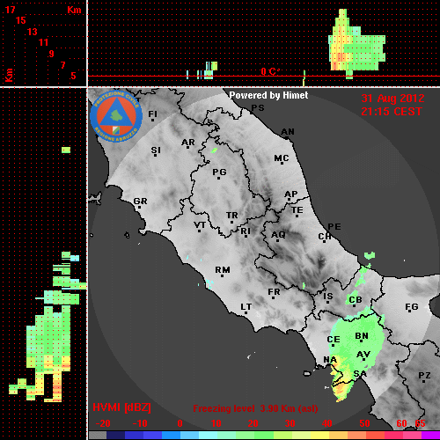Viewport: 440px width, 440px height.
Task: Click the PE city label
Action: (334, 227)
